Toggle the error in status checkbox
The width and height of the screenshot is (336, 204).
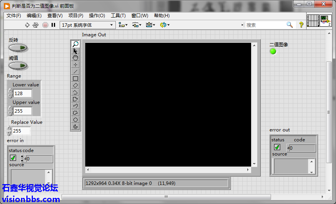[13, 158]
